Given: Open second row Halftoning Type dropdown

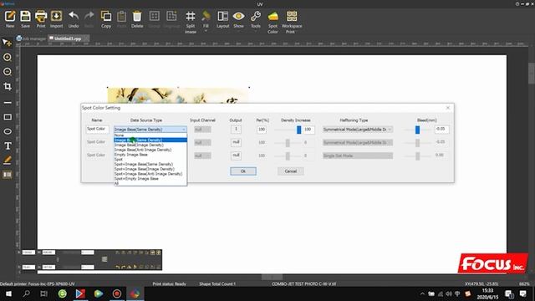Looking at the screenshot, I should point(358,143).
